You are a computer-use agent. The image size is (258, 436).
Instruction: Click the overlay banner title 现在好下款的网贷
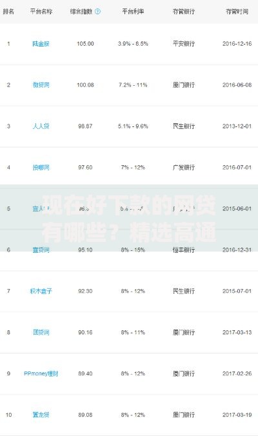point(129,206)
